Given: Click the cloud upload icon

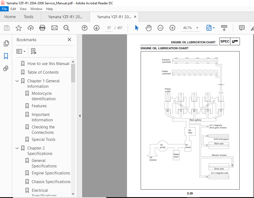Looking at the screenshot, I should click(x=30, y=28).
